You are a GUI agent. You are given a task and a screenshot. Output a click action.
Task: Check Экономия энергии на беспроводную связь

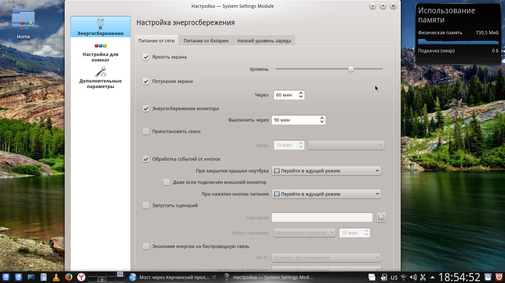[146, 247]
